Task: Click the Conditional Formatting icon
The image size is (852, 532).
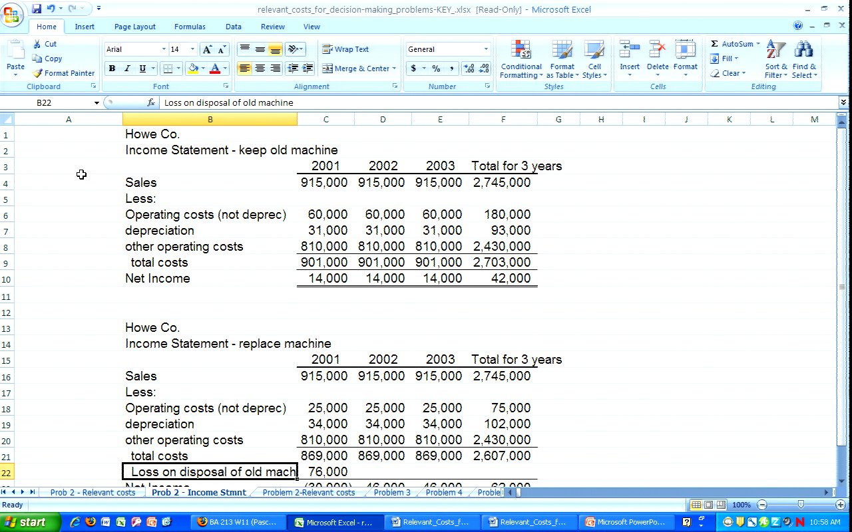Action: pos(521,50)
